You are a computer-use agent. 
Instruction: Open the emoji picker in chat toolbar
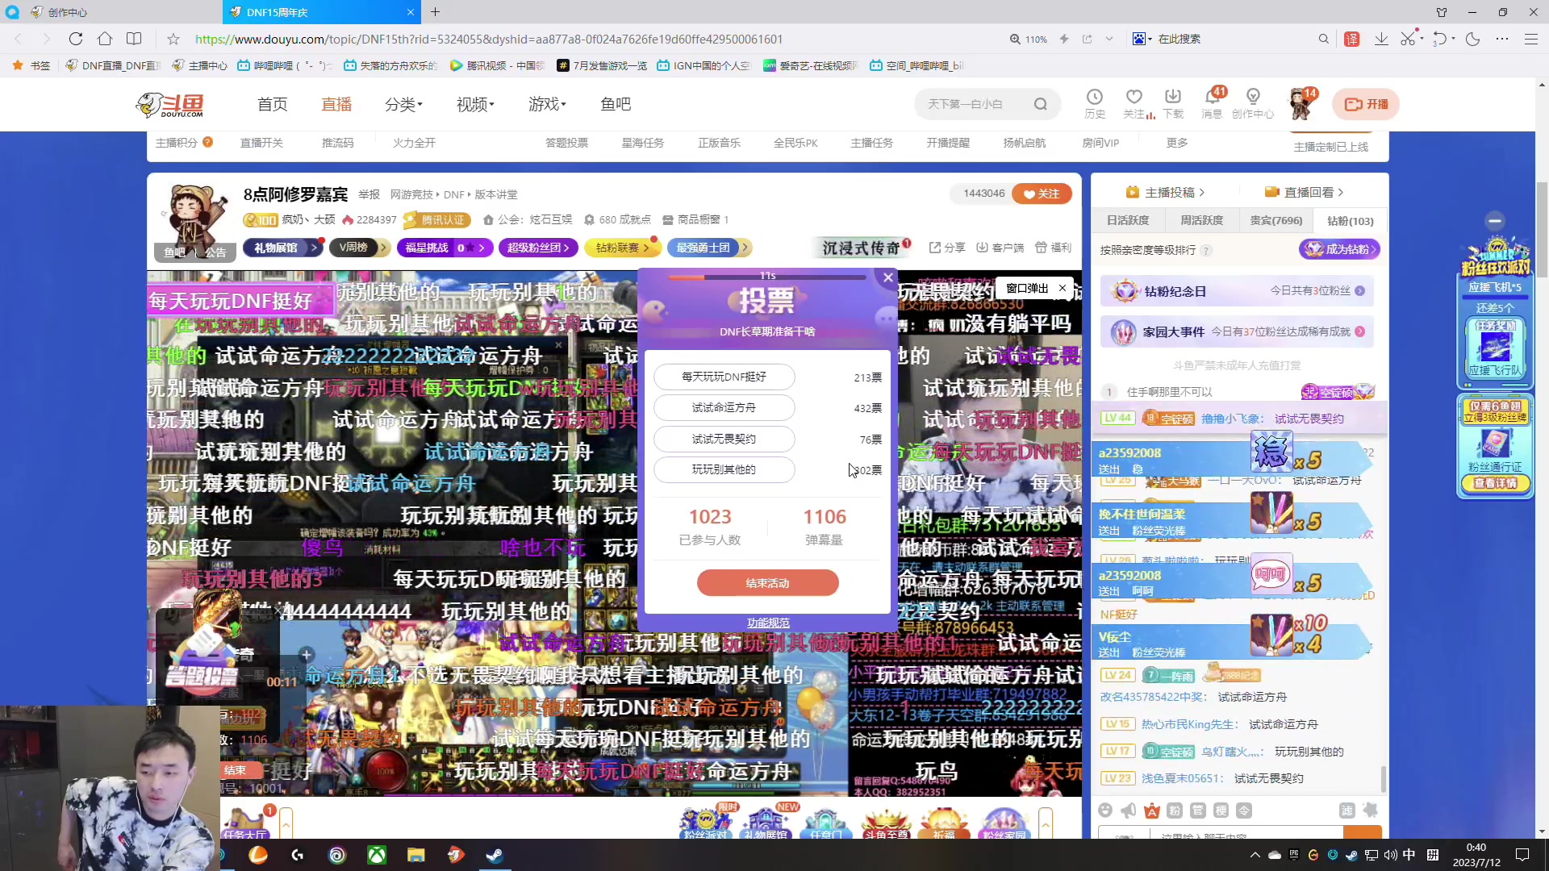click(1104, 810)
